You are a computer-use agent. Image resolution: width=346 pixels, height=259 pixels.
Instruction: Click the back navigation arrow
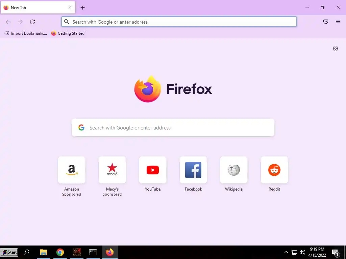(x=8, y=22)
